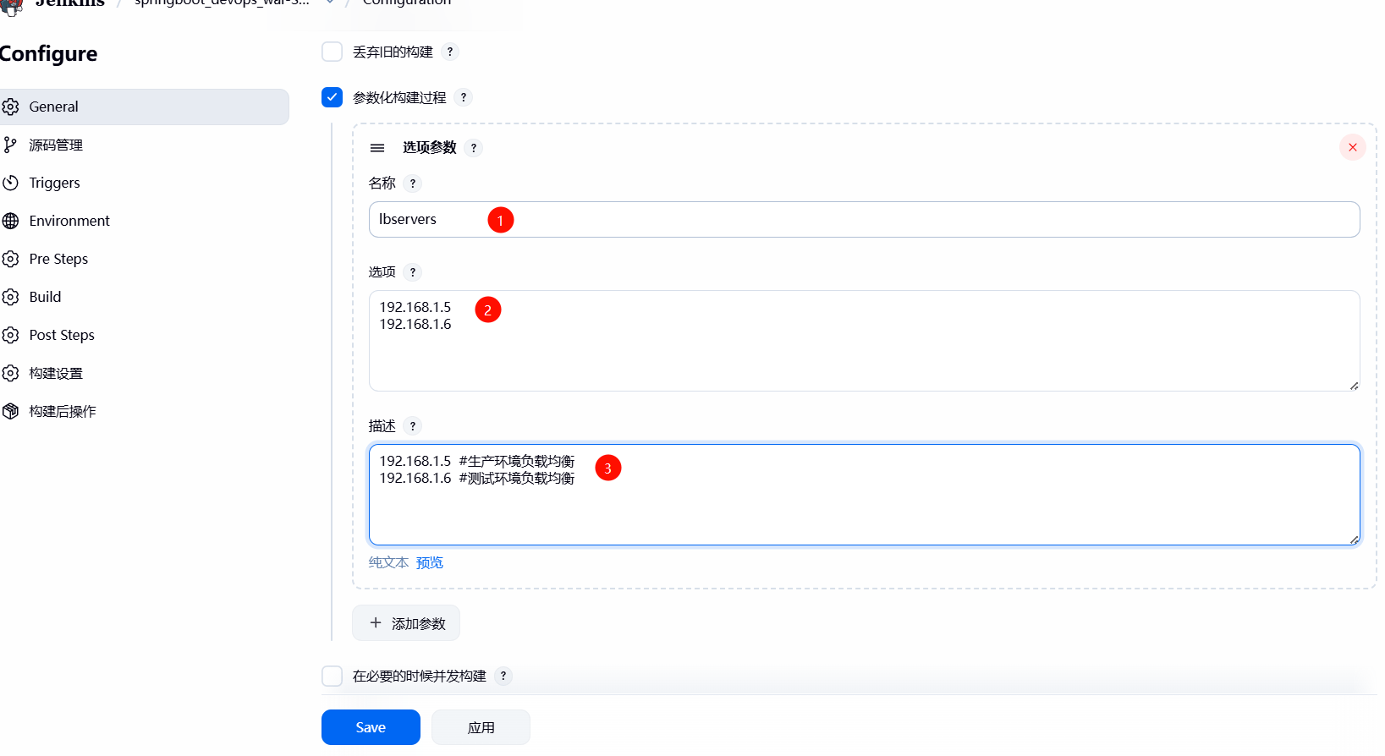The image size is (1385, 756).
Task: Click the help icon next to 丢弃旧的构建
Action: [x=450, y=52]
